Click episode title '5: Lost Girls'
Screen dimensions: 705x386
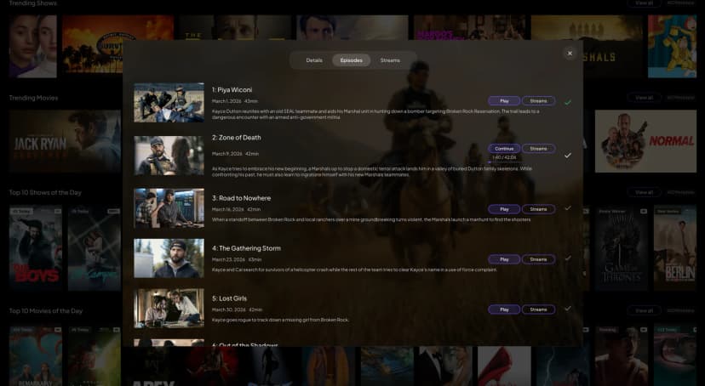tap(229, 298)
